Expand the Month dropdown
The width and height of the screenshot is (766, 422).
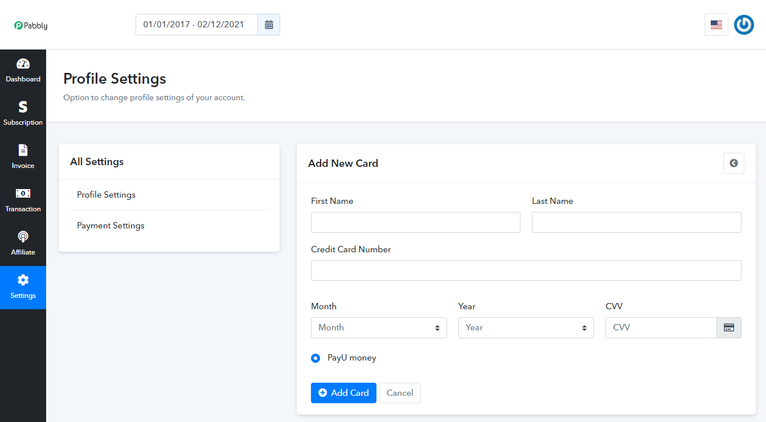coord(379,327)
